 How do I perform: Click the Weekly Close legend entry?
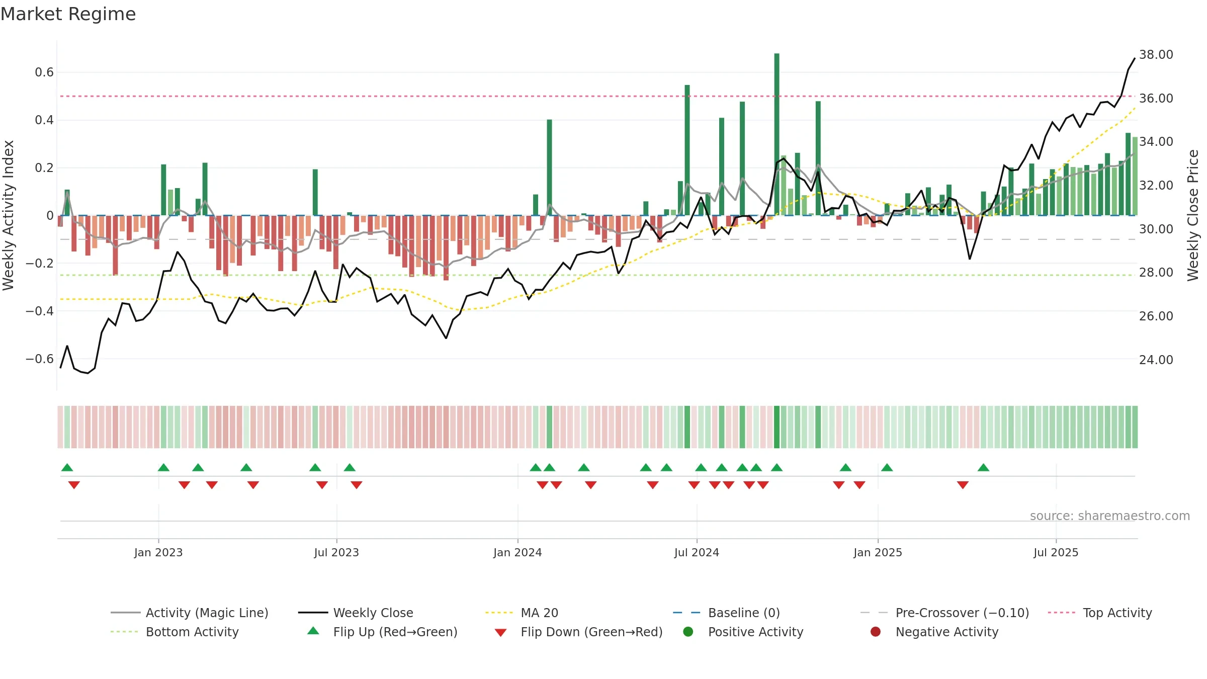click(356, 613)
